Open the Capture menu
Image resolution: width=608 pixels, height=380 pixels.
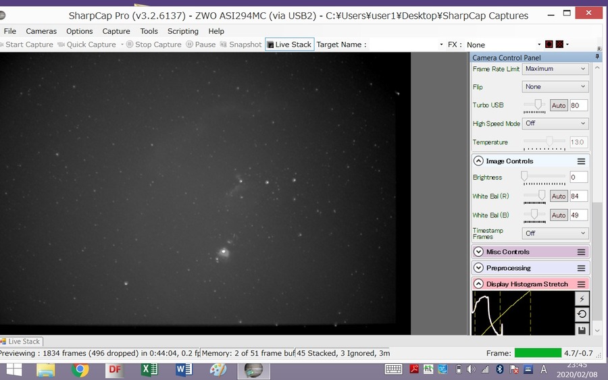(116, 31)
